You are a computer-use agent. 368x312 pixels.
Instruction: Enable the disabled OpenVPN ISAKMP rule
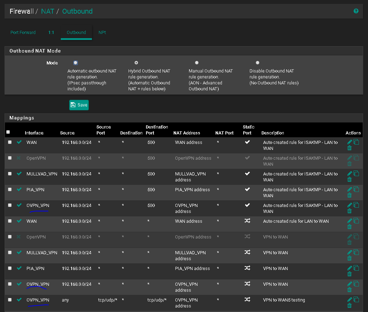19,158
